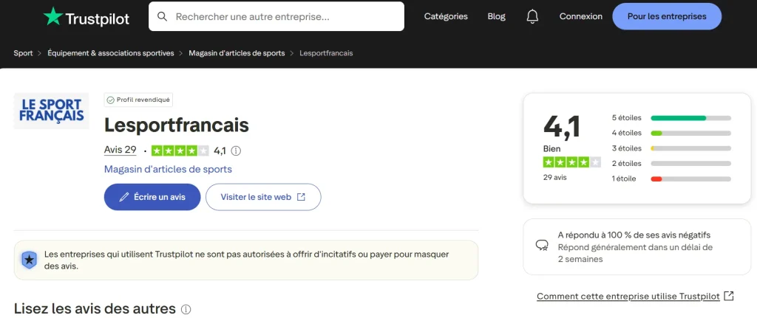Click info icon next to 4,1 rating

click(x=236, y=151)
